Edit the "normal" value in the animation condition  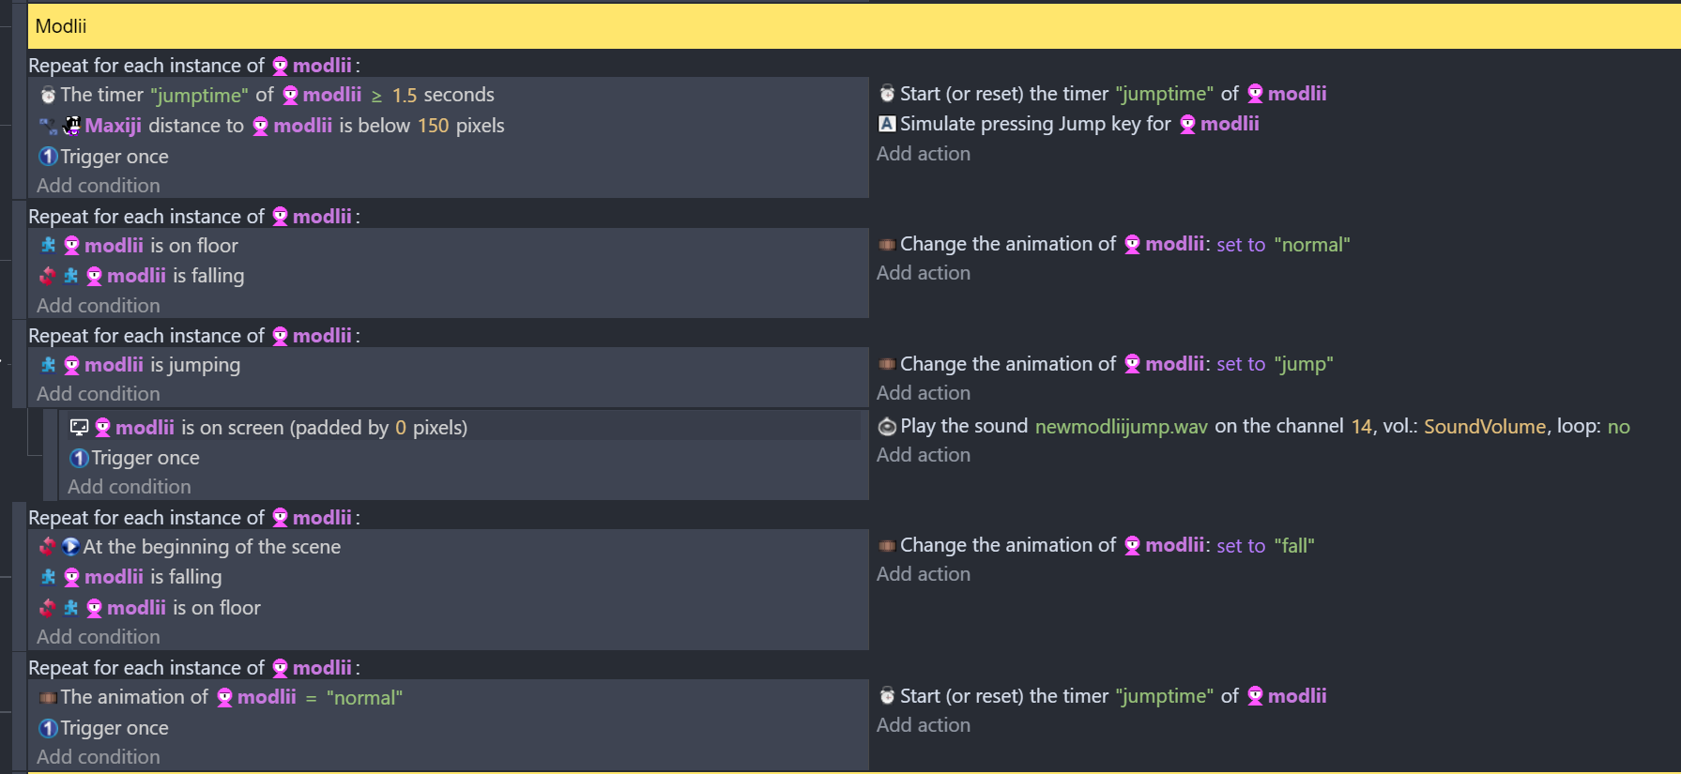pyautogui.click(x=364, y=698)
